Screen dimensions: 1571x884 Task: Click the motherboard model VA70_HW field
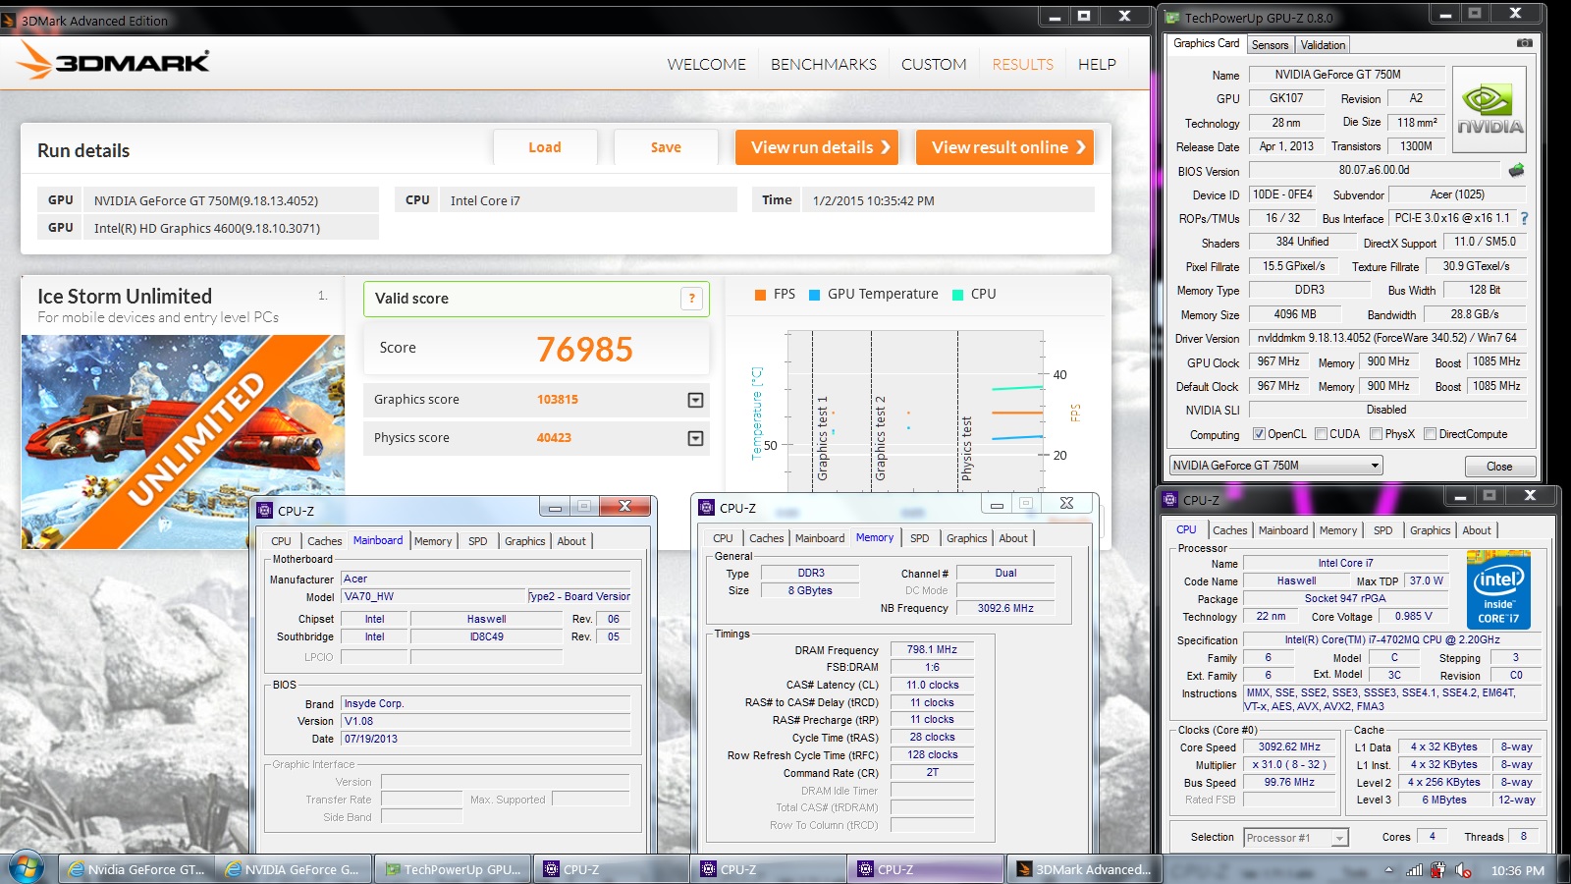tap(433, 596)
